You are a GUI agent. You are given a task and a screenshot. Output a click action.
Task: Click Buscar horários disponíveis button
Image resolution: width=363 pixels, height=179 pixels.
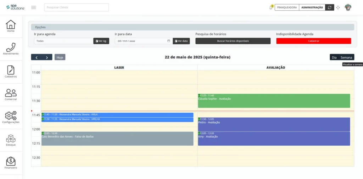tap(233, 41)
